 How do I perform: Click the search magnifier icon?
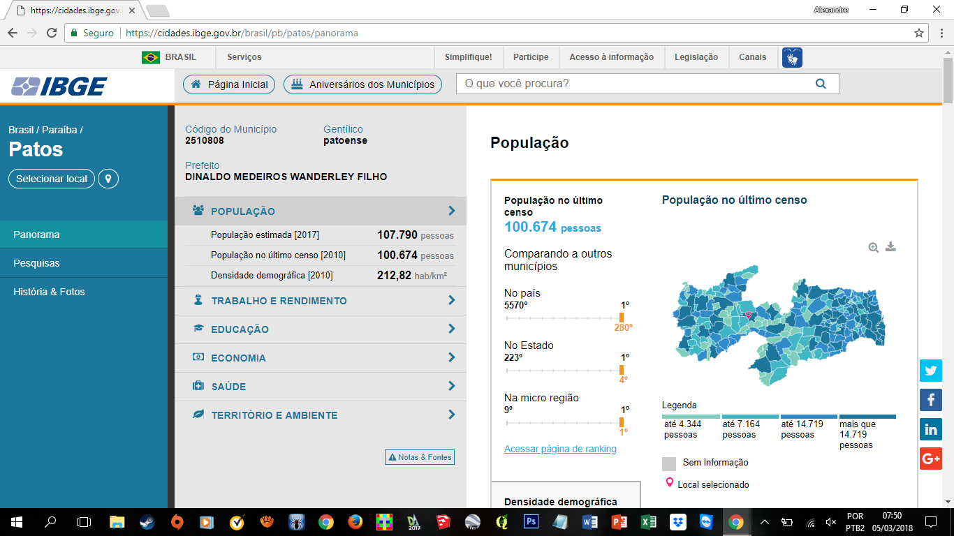click(x=821, y=83)
